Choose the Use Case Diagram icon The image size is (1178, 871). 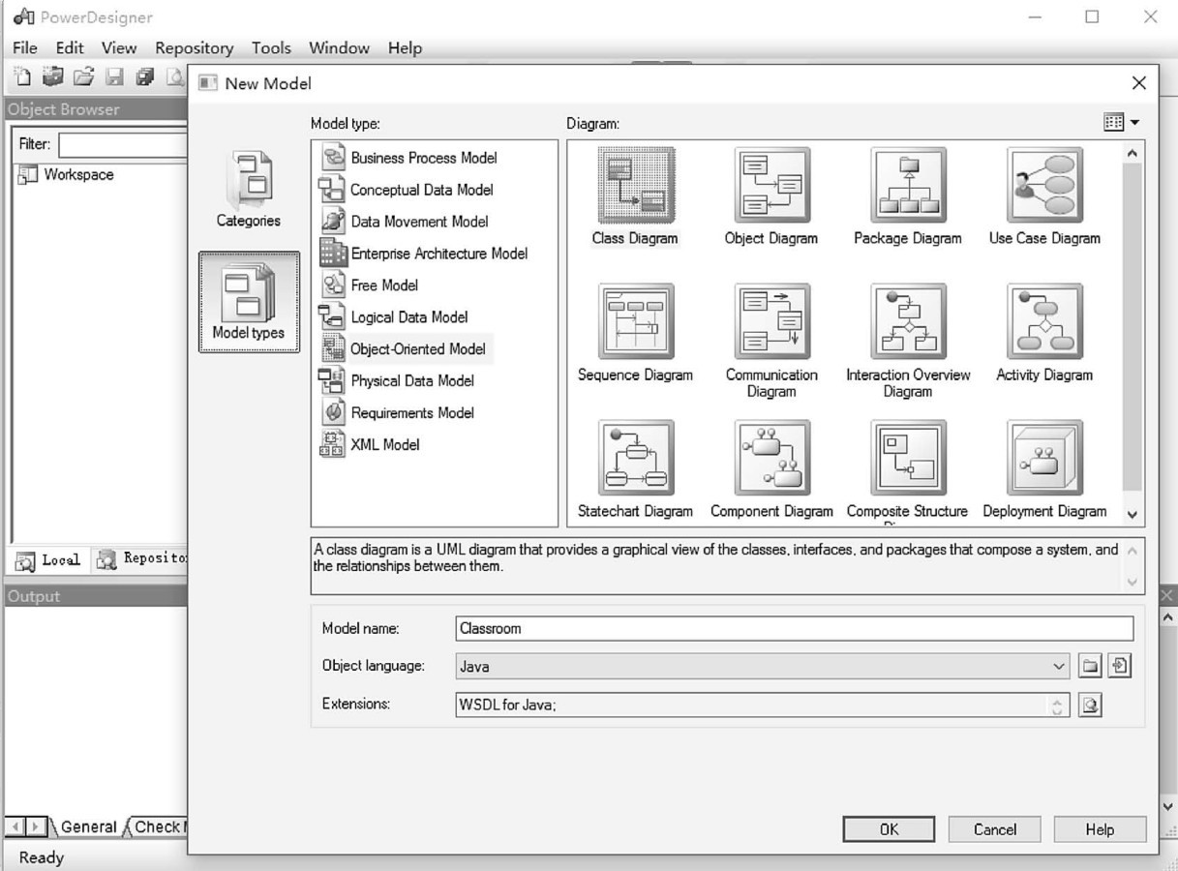[x=1043, y=186]
